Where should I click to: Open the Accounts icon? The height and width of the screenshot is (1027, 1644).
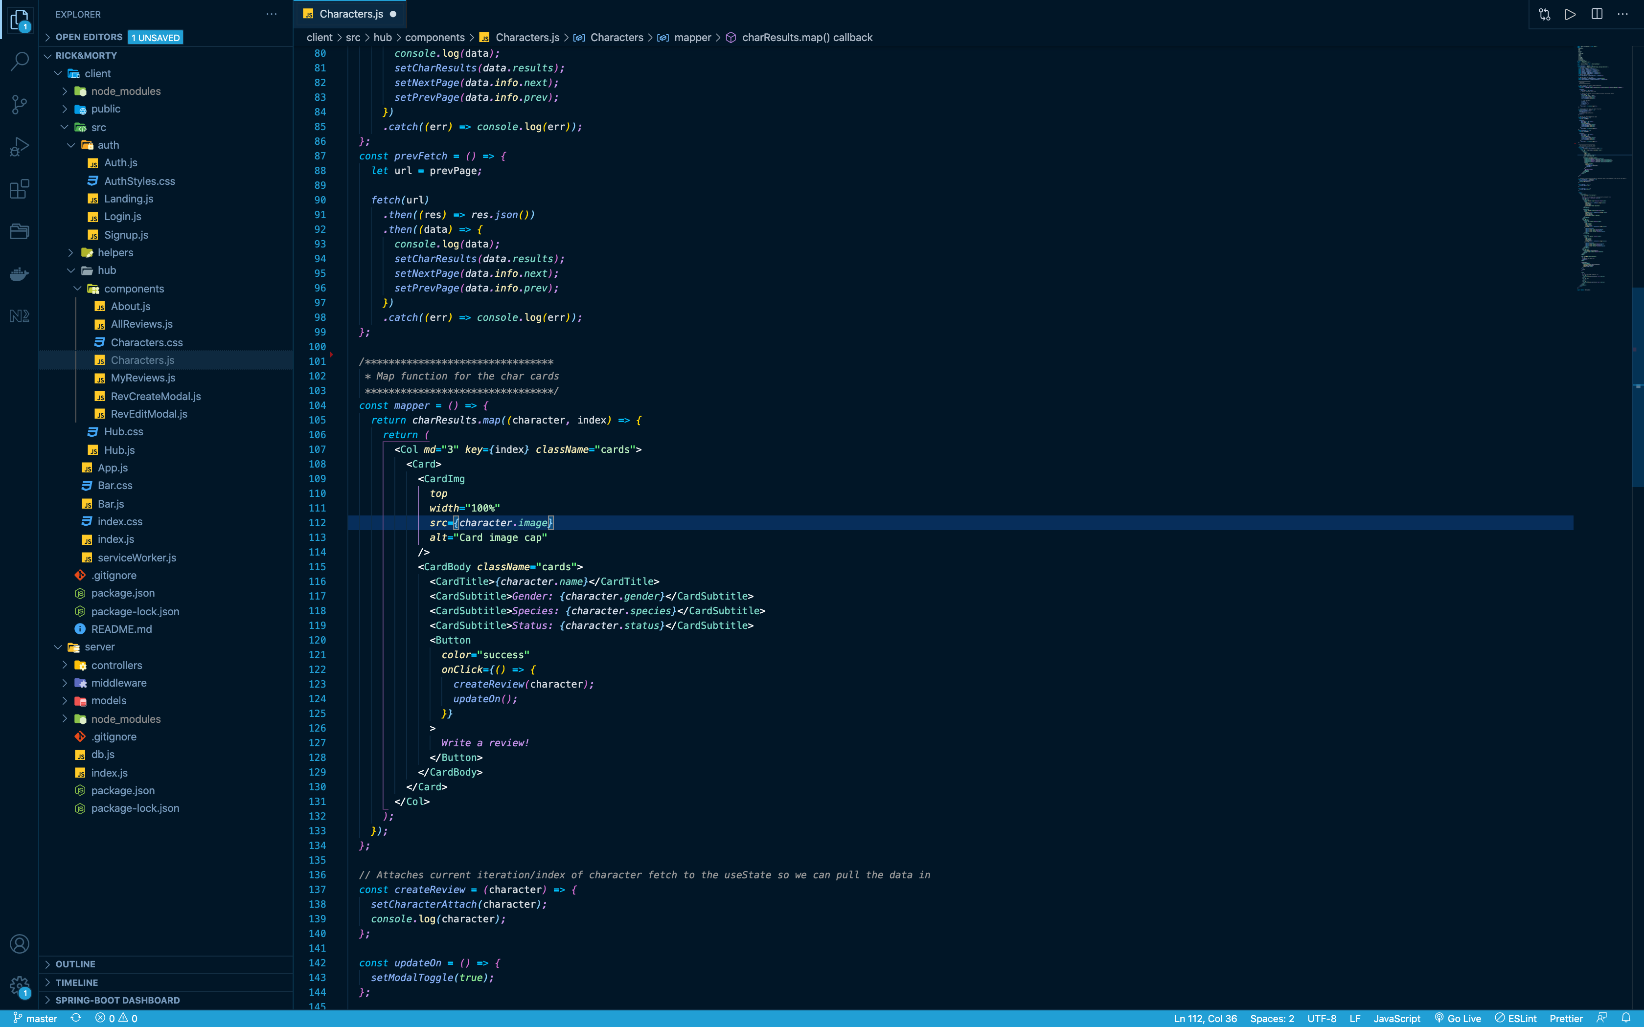point(20,943)
